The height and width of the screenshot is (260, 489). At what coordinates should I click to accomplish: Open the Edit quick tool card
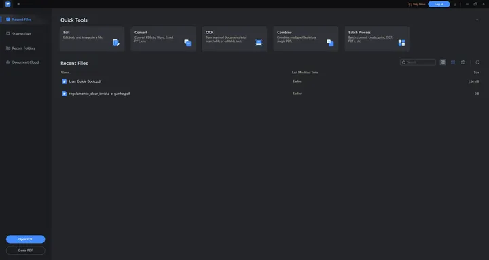92,39
